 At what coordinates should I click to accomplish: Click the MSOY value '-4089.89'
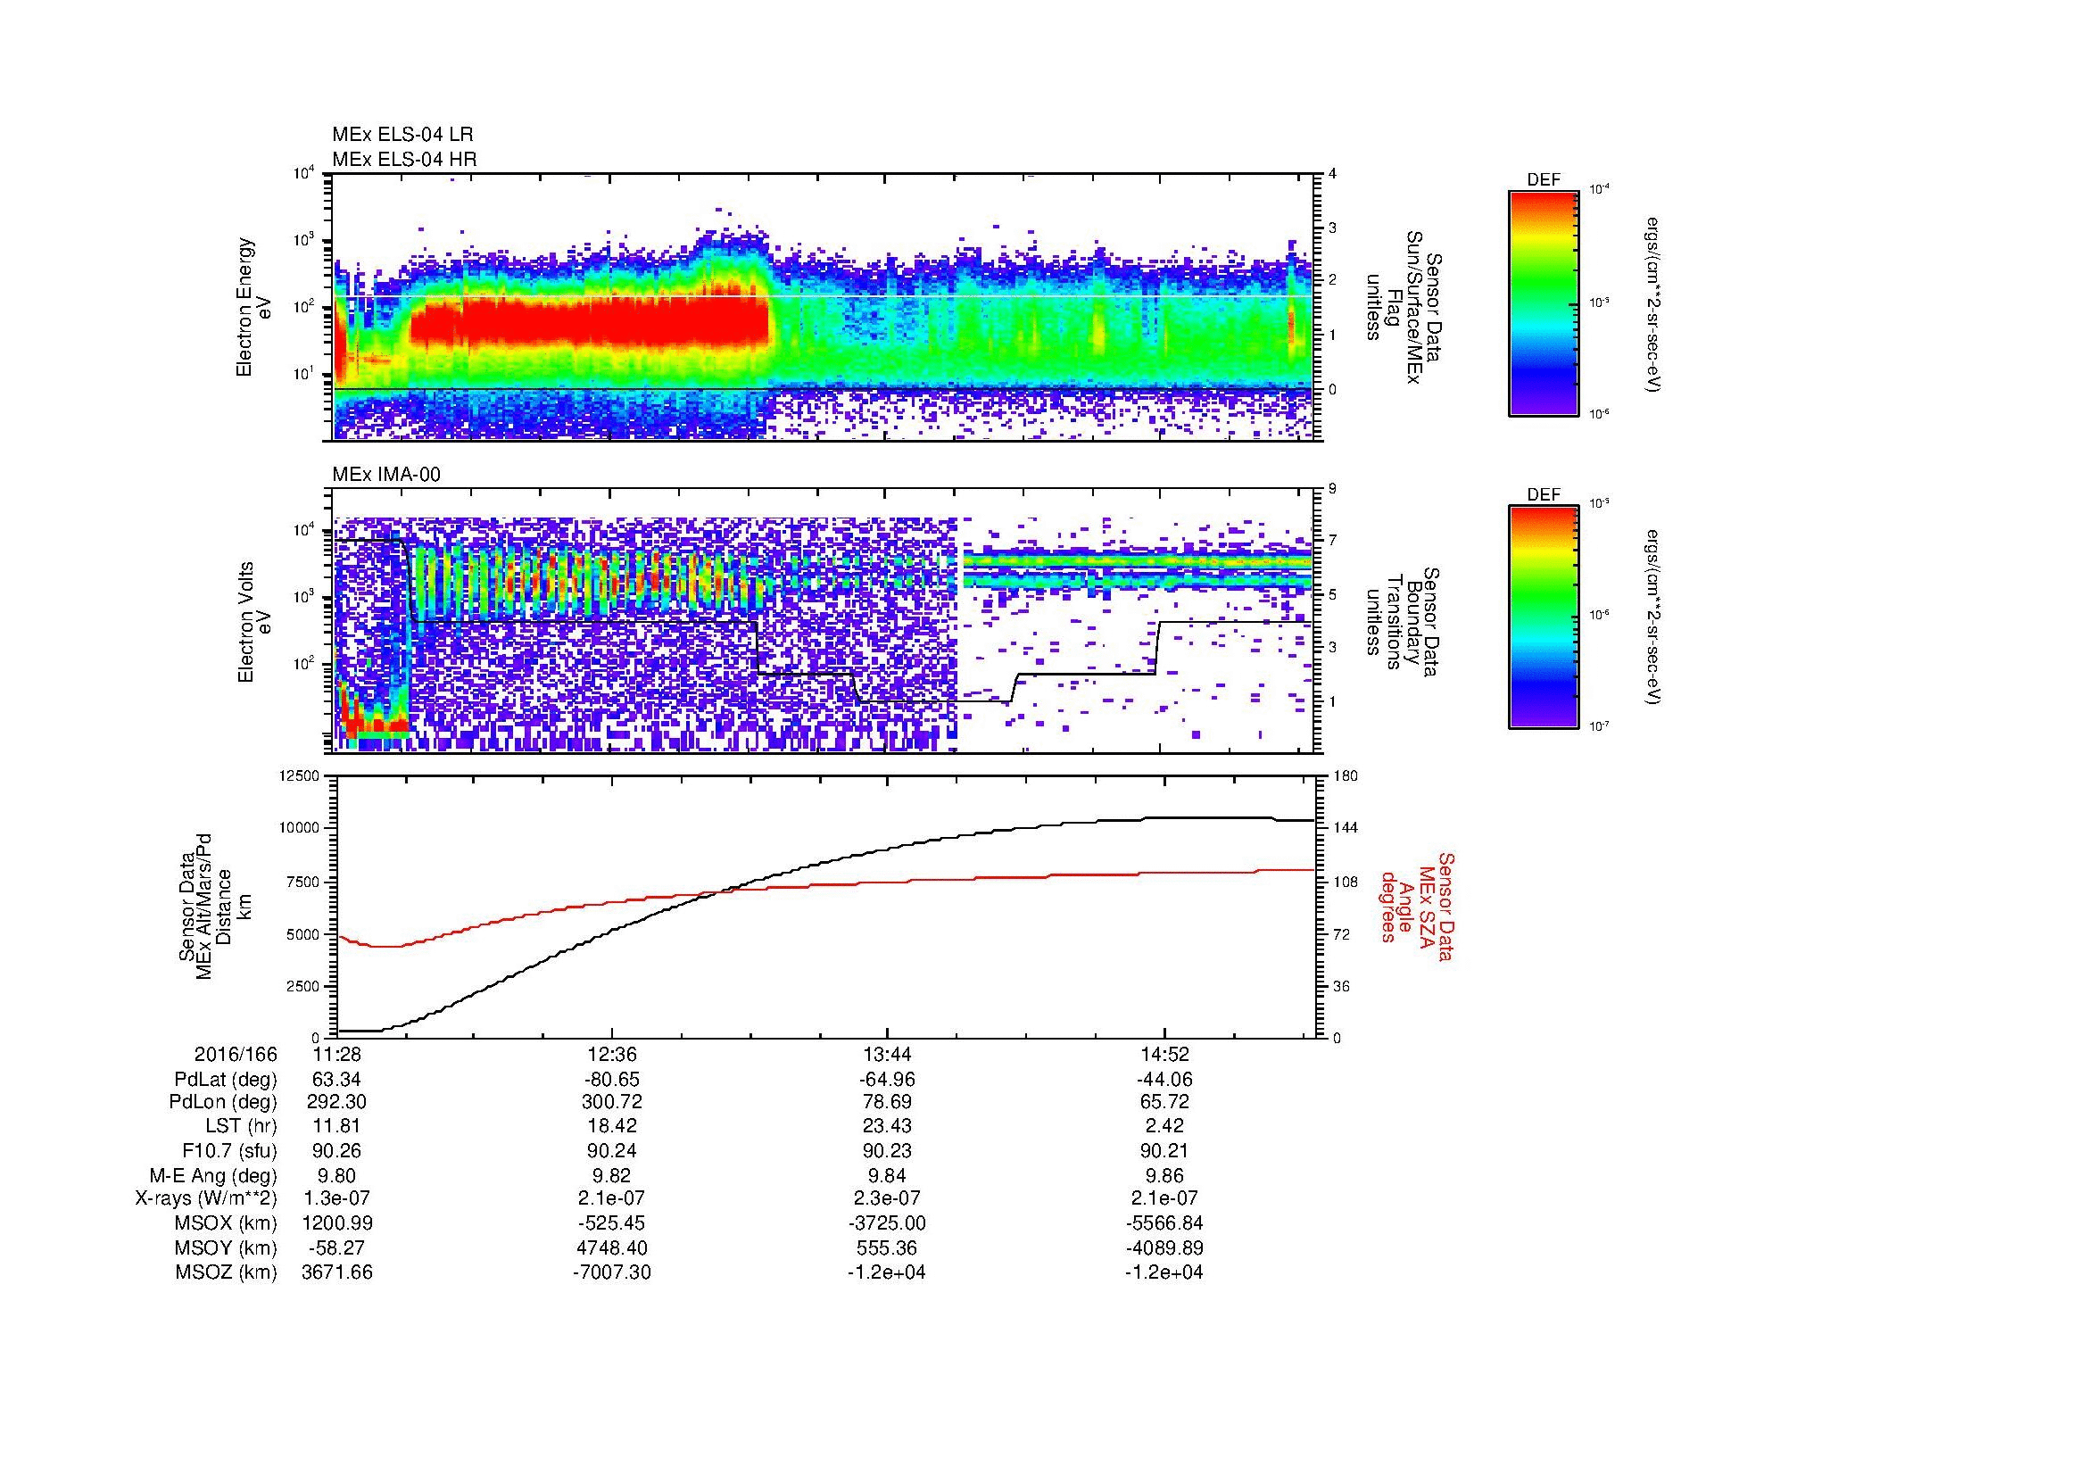[x=1164, y=1247]
